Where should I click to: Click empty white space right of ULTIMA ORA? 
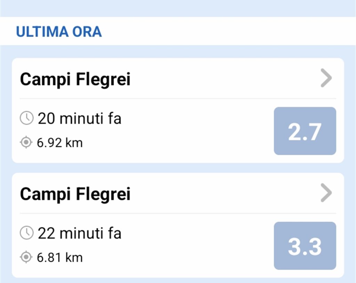point(226,31)
